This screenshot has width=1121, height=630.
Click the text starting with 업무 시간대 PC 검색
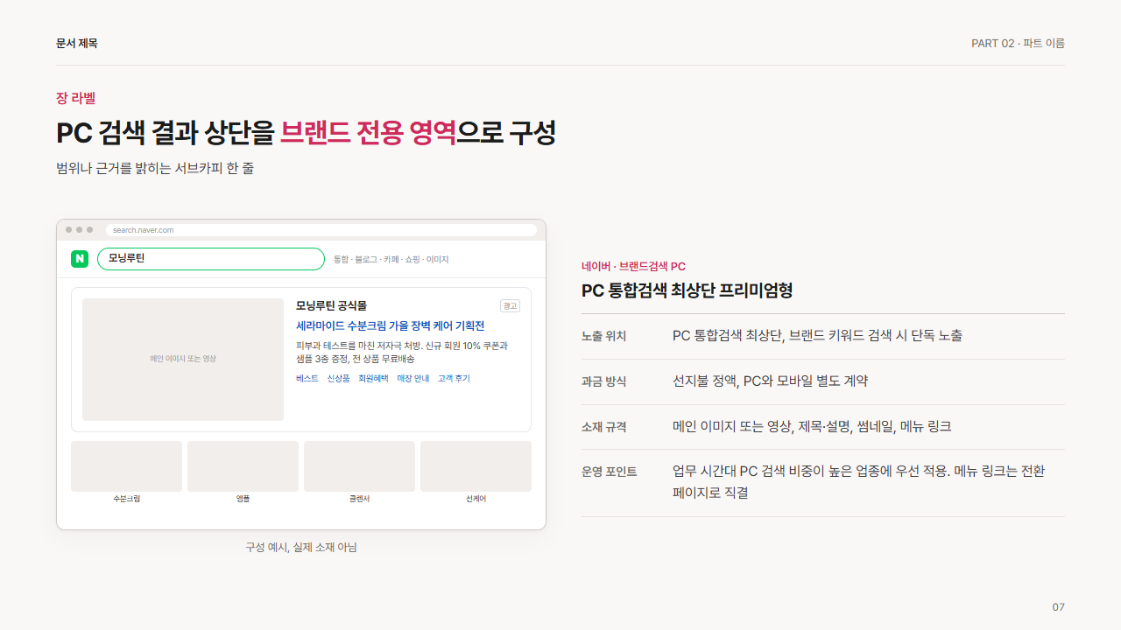click(x=858, y=482)
